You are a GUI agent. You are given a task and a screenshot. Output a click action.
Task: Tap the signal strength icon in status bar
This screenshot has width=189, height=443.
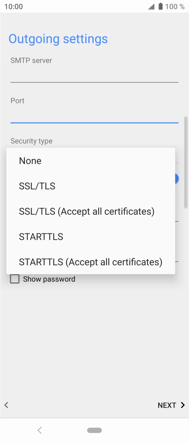(x=151, y=7)
